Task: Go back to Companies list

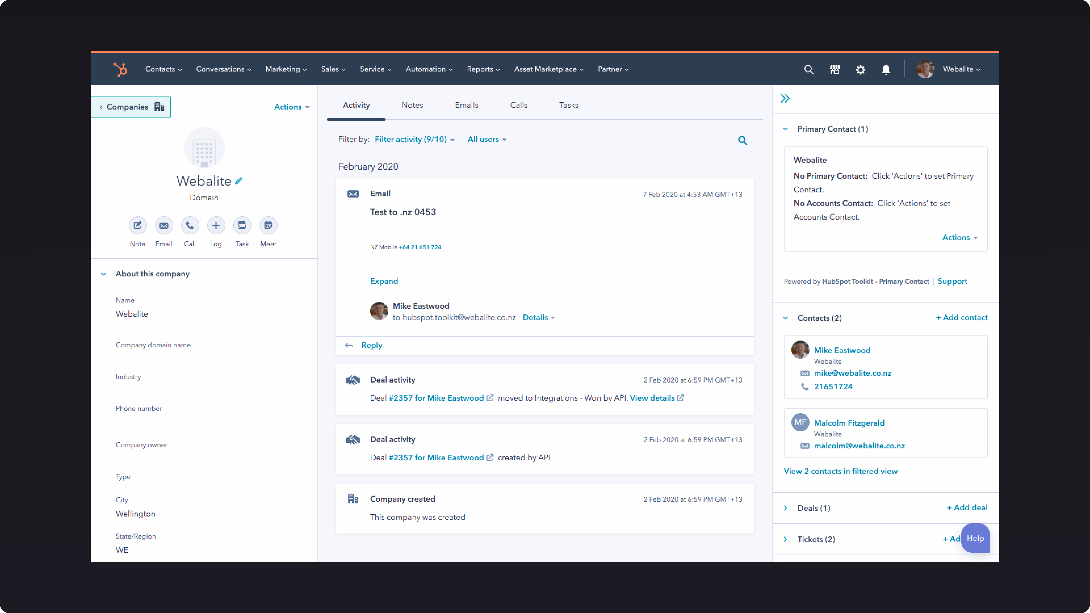Action: coord(131,107)
